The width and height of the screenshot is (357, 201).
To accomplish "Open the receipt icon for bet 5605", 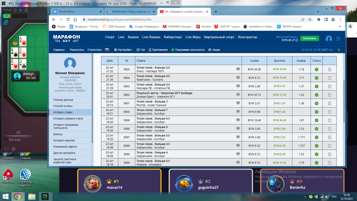I will coord(329,69).
